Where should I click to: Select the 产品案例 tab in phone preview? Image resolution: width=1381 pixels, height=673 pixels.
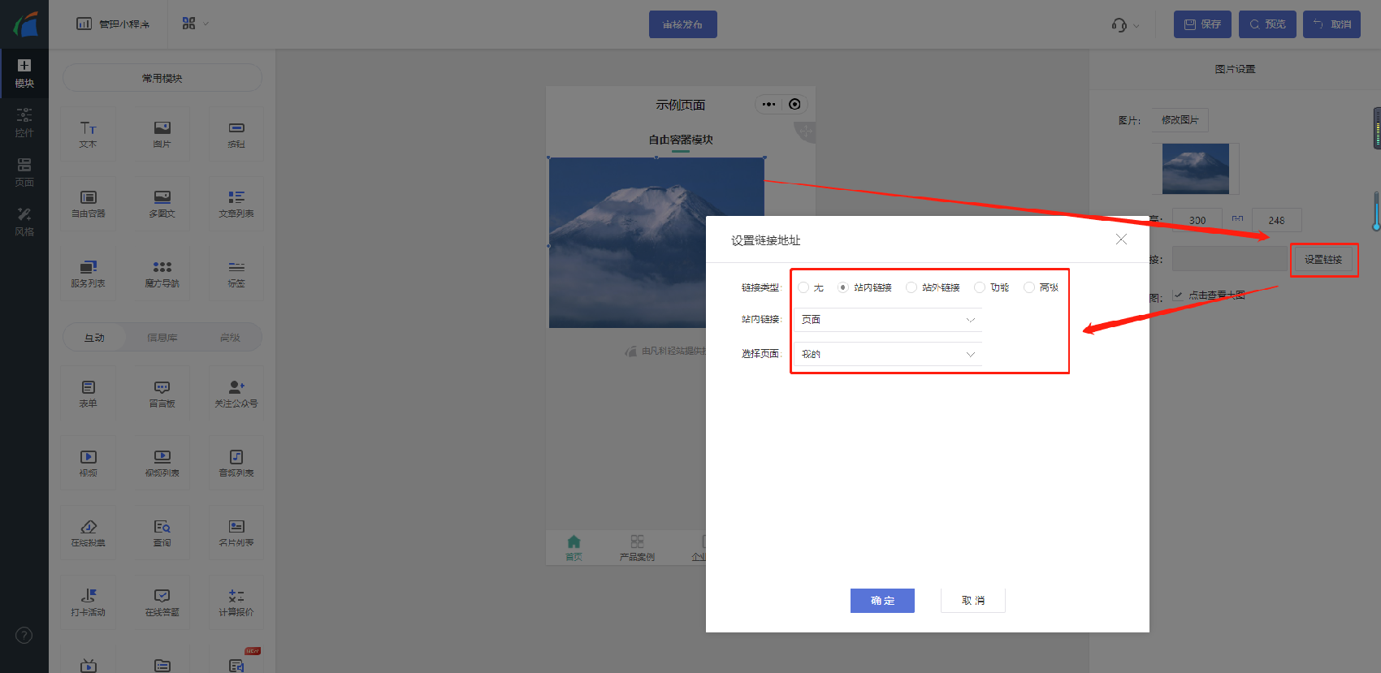[x=637, y=548]
